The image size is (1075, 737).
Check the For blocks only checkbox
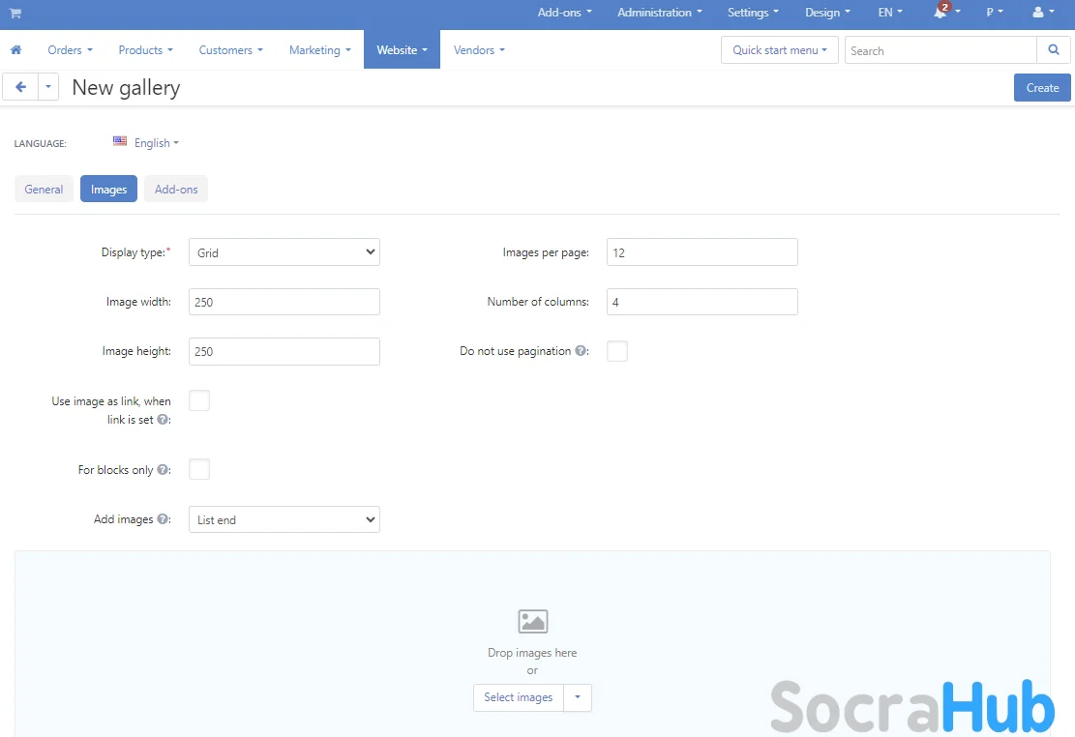[x=199, y=470]
